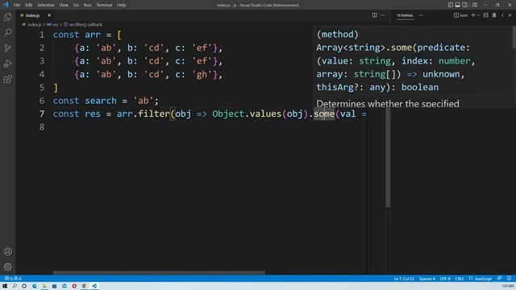The width and height of the screenshot is (516, 290).
Task: Click line number 5 in gutter
Action: point(42,88)
